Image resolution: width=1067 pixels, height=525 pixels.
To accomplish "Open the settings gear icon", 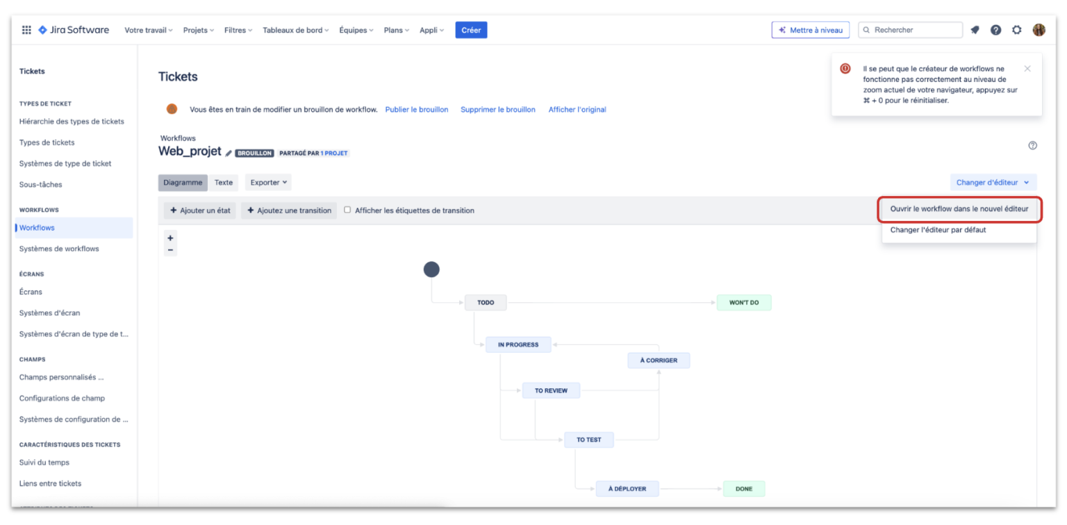I will [1016, 30].
